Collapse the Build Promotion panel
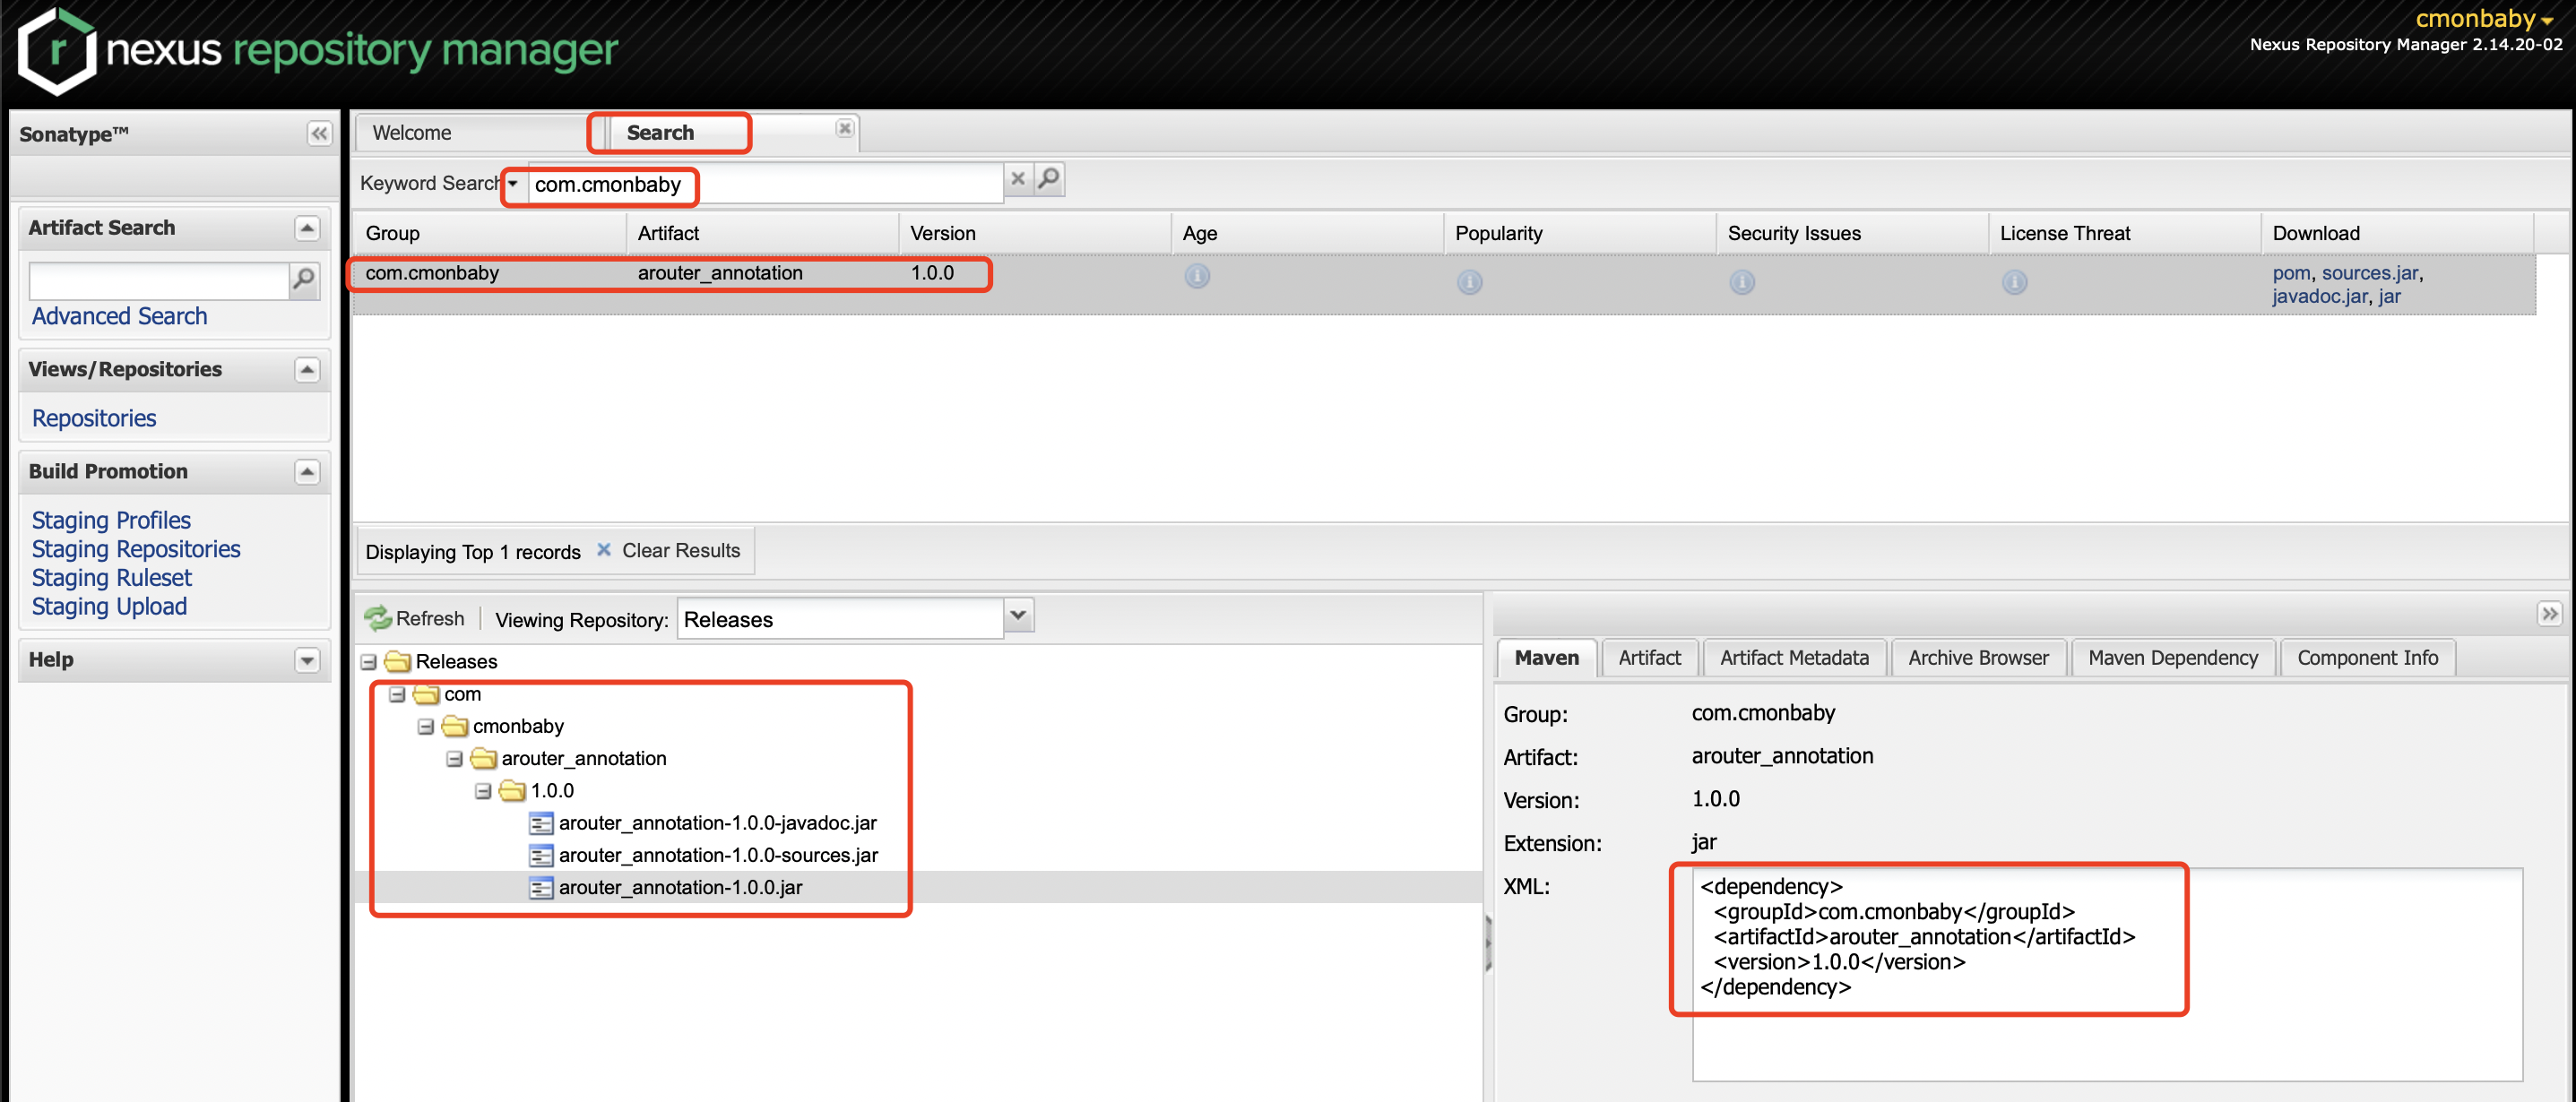 coord(307,472)
